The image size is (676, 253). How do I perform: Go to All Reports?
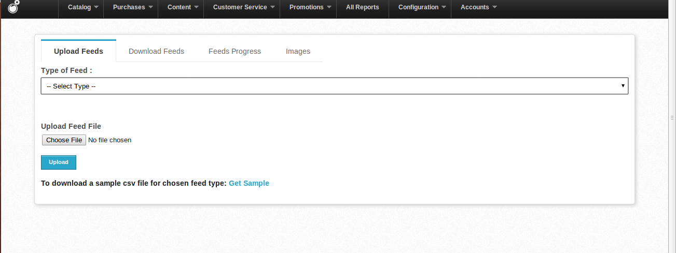click(x=362, y=7)
